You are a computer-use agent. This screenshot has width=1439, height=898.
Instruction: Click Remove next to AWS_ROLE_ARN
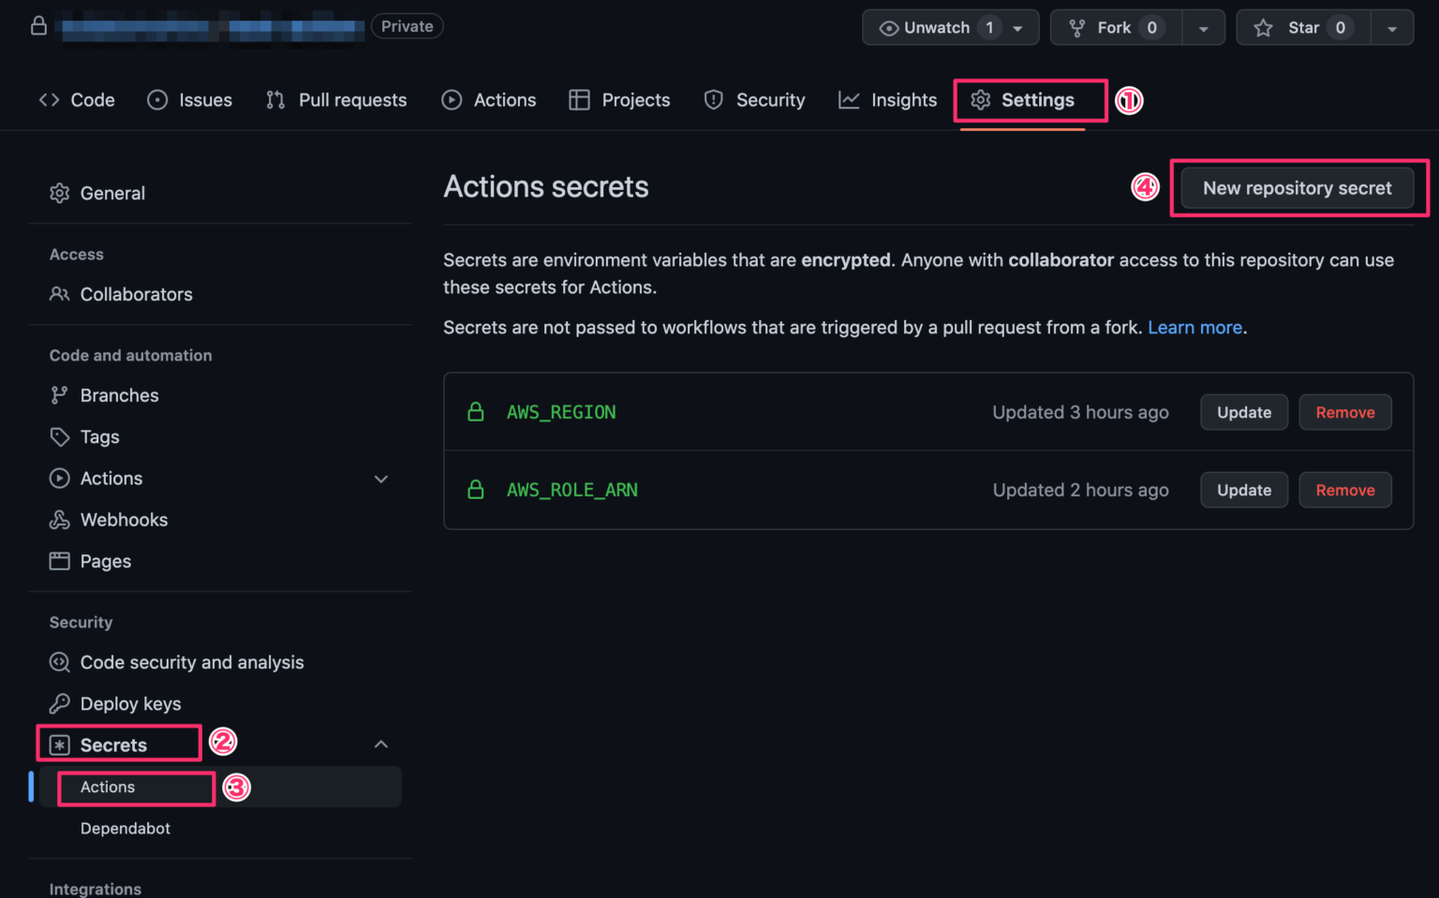tap(1345, 490)
